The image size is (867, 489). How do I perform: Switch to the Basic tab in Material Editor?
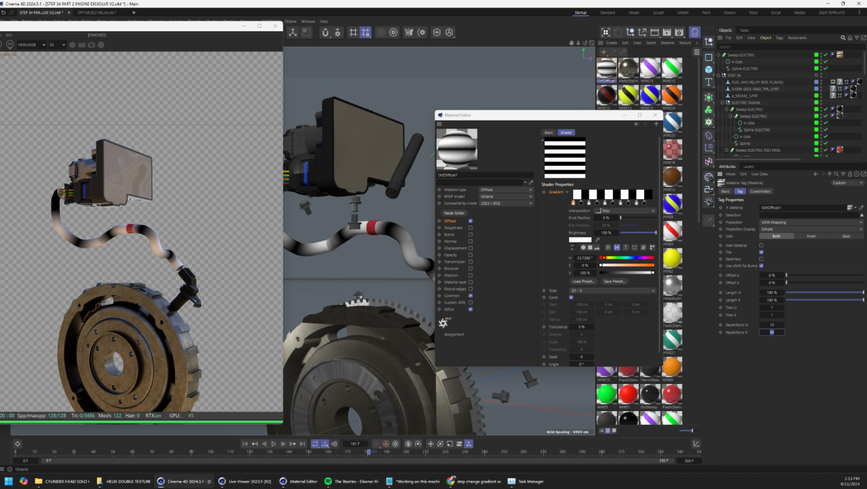(549, 133)
